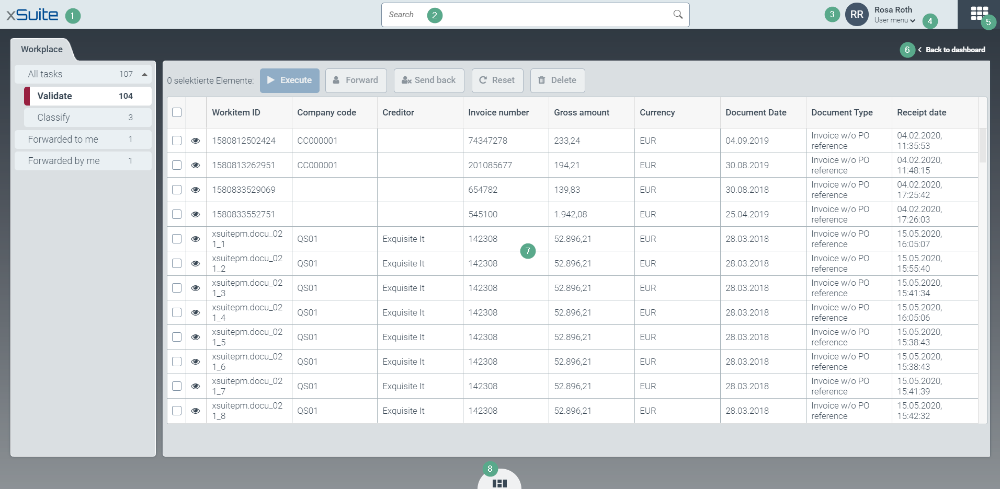1000x489 pixels.
Task: View document xsuitepm.docu_021_8 with eye icon
Action: point(196,411)
